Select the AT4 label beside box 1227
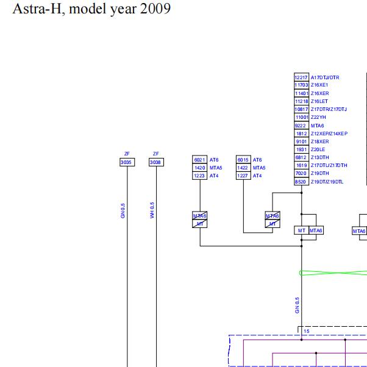Screen dimensions: 367x367 point(257,176)
